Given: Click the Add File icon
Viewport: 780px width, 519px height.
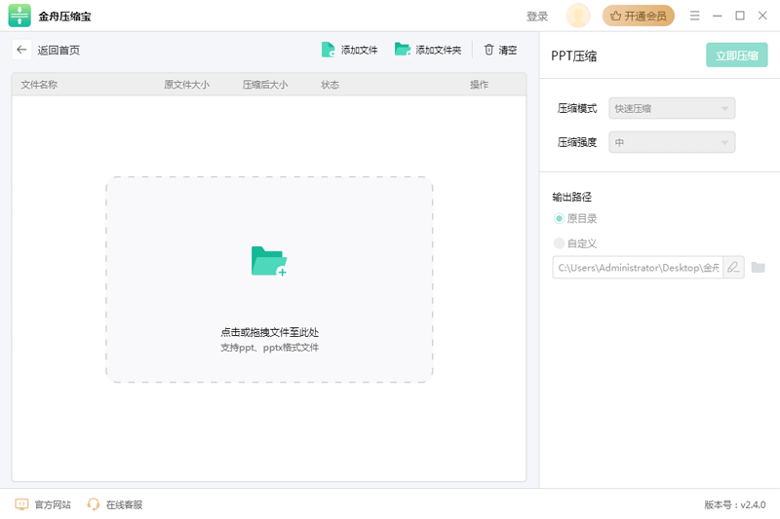Looking at the screenshot, I should click(x=329, y=50).
